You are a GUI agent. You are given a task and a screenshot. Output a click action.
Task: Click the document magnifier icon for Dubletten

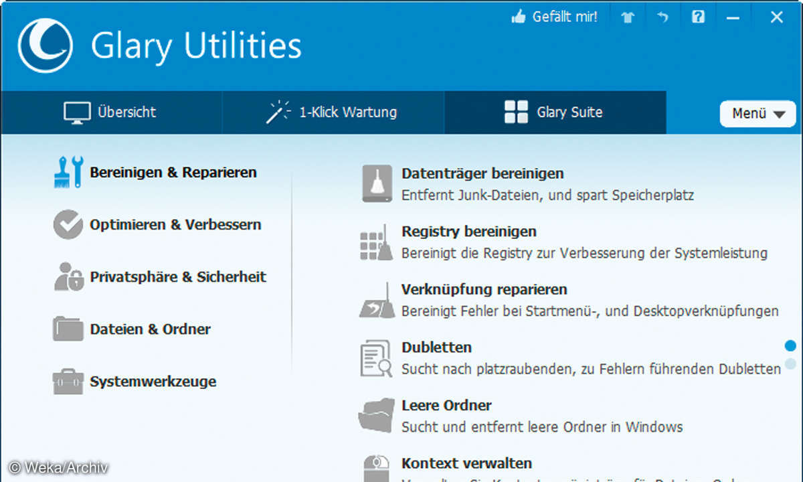(x=375, y=359)
